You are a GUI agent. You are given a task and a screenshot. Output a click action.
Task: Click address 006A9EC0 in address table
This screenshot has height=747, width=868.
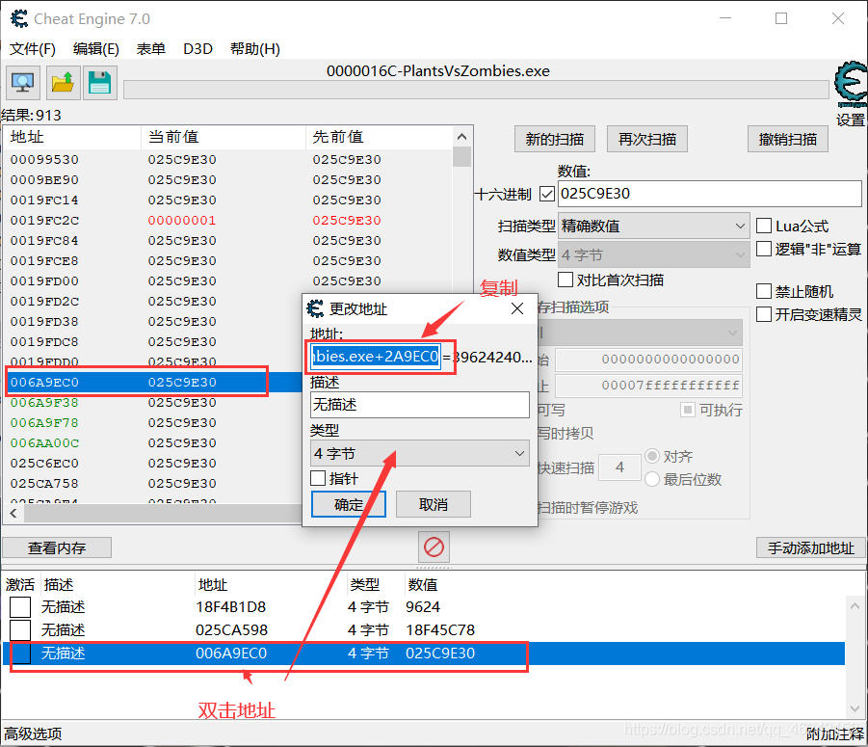tap(231, 654)
